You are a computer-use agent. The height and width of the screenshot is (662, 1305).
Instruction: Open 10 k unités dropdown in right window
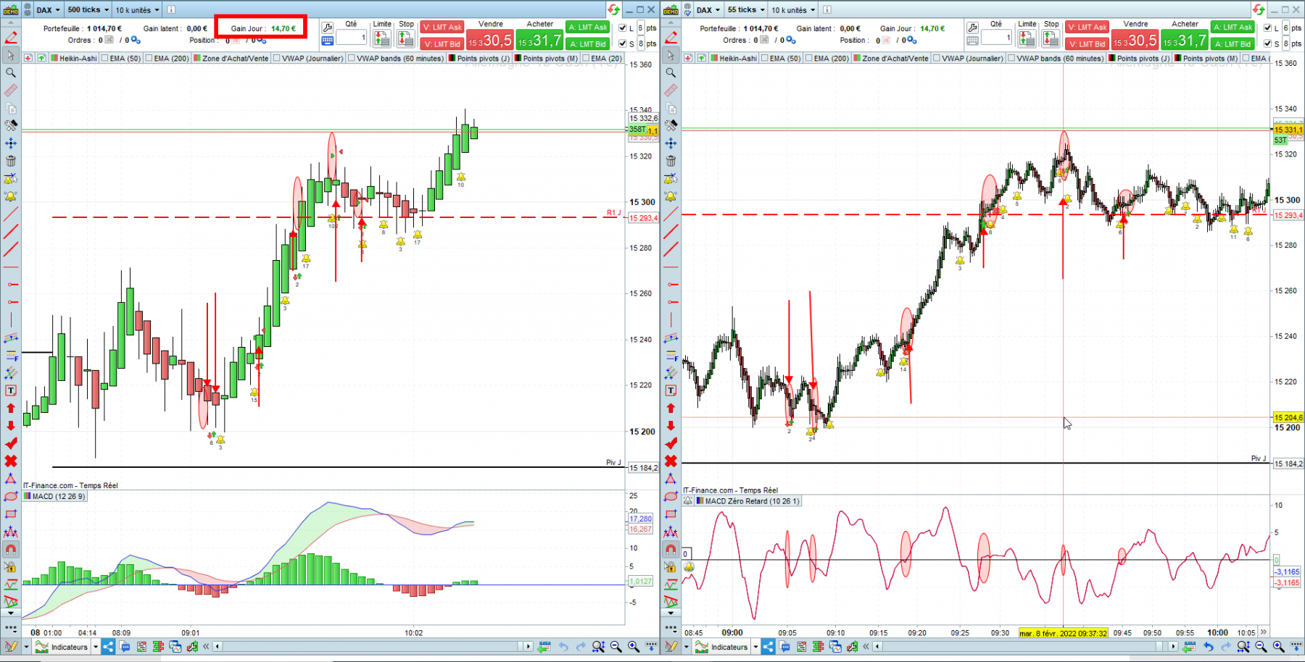tap(793, 9)
